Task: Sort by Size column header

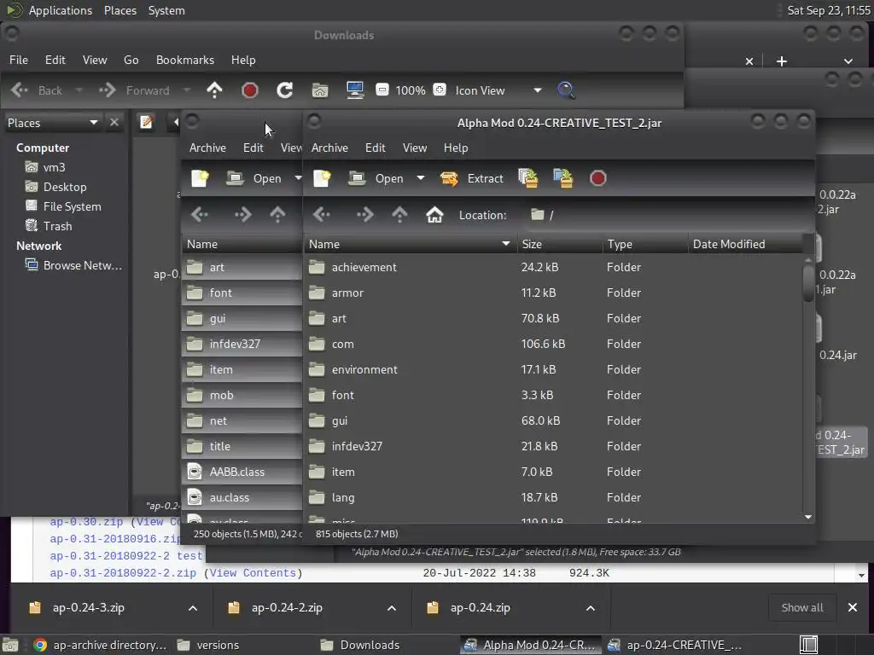Action: click(x=559, y=244)
